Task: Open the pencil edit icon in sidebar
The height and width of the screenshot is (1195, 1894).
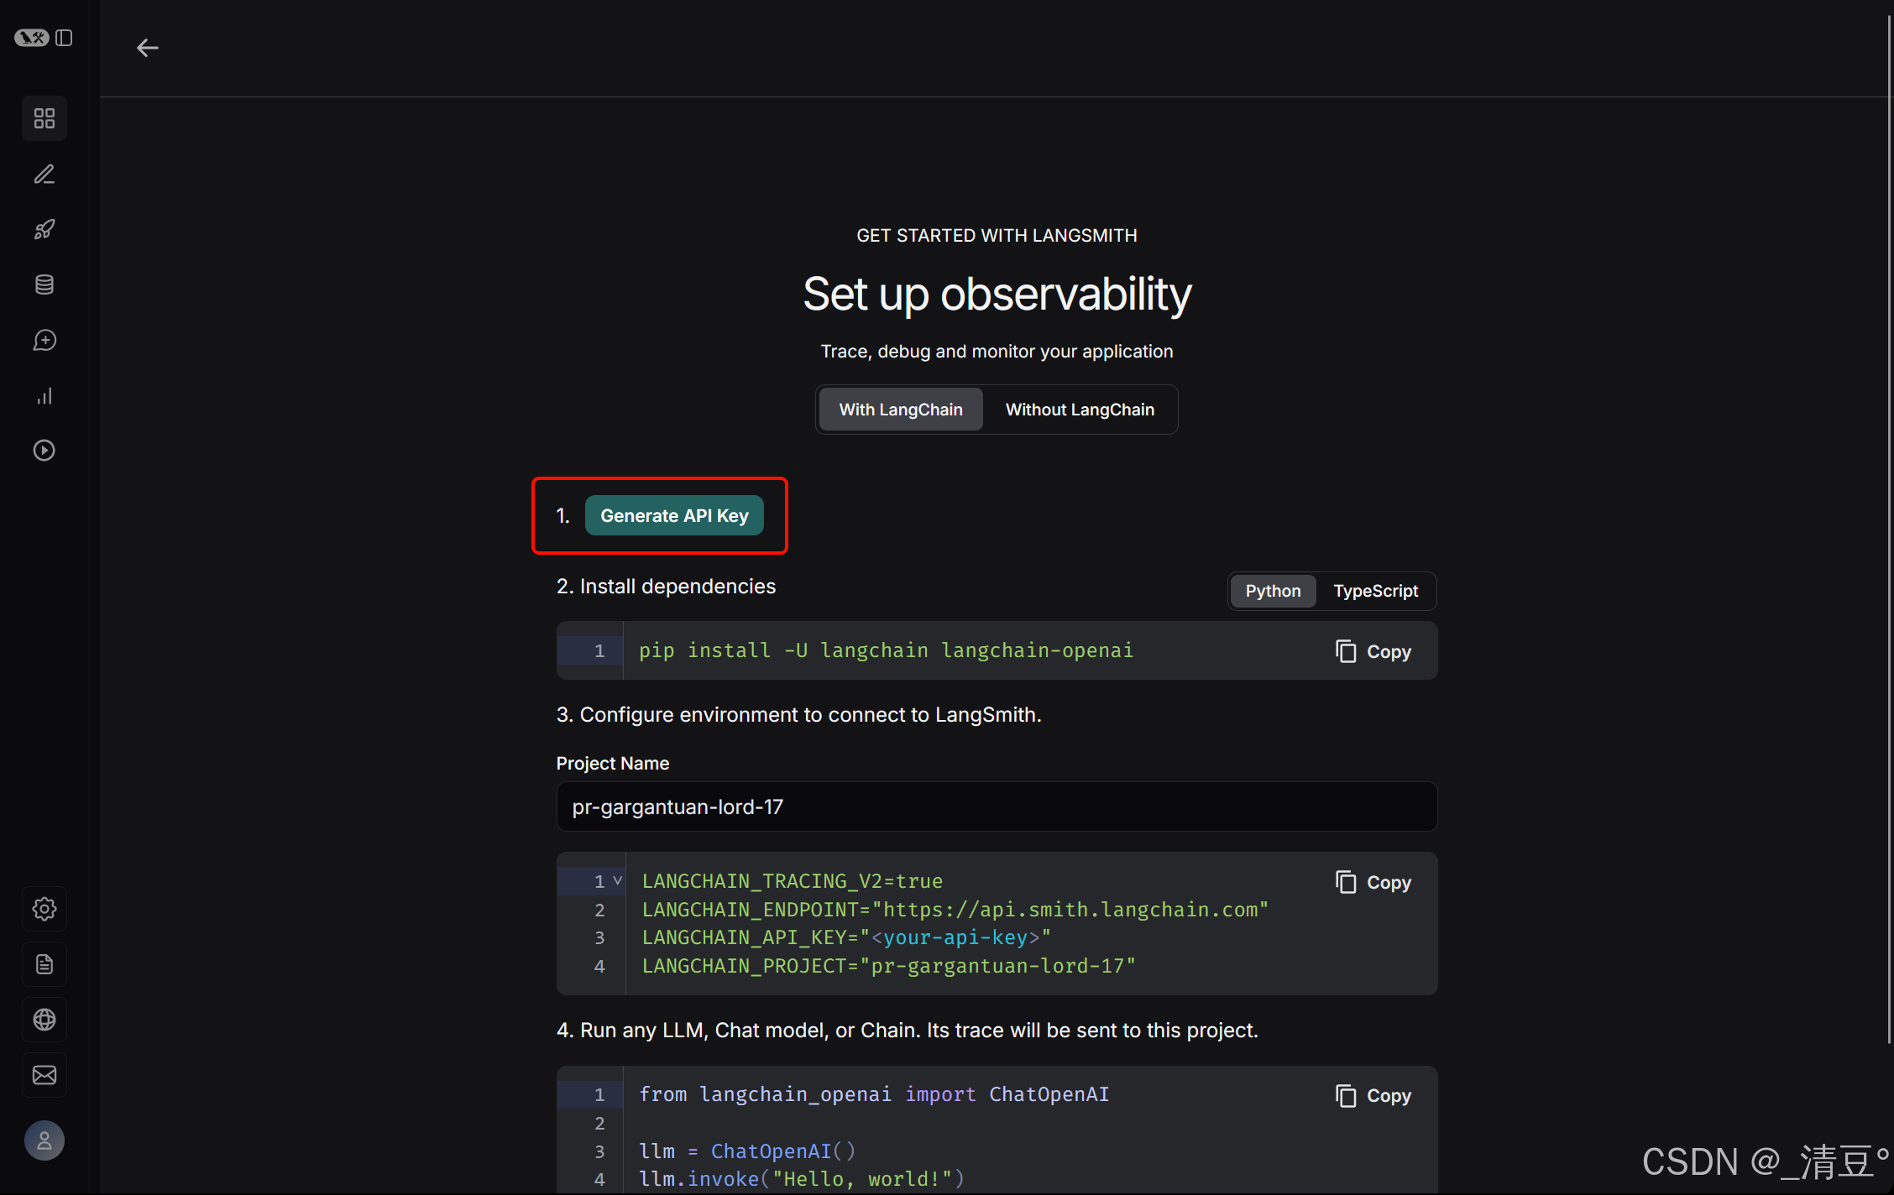Action: (44, 174)
